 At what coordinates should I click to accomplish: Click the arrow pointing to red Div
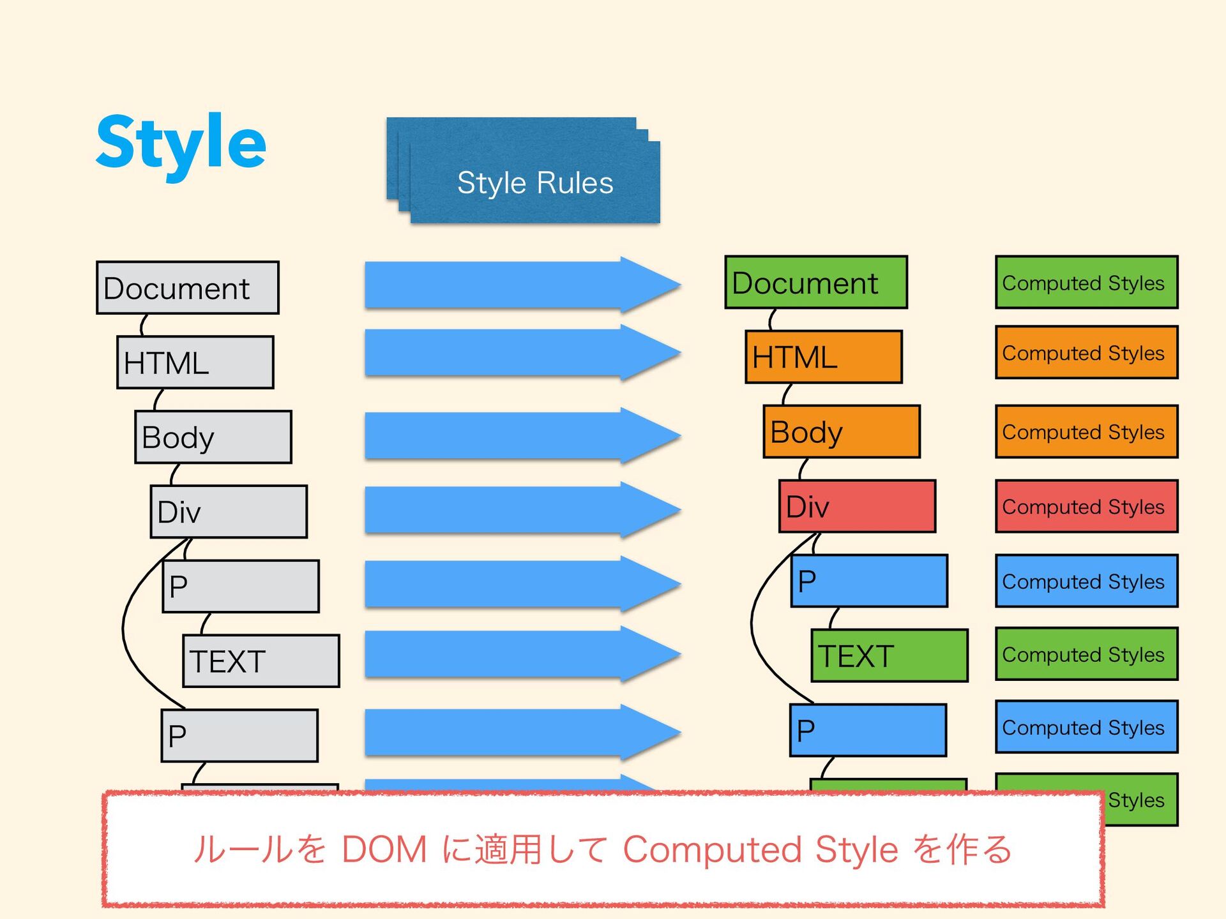coord(523,510)
